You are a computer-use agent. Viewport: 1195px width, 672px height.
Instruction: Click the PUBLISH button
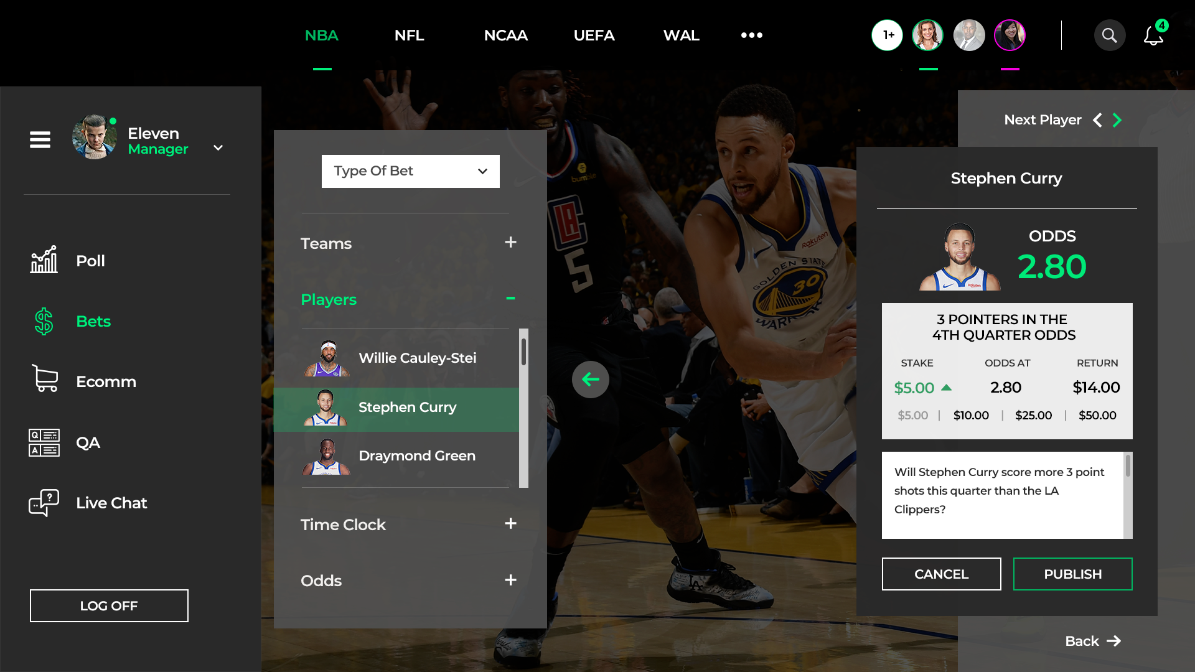(x=1072, y=574)
